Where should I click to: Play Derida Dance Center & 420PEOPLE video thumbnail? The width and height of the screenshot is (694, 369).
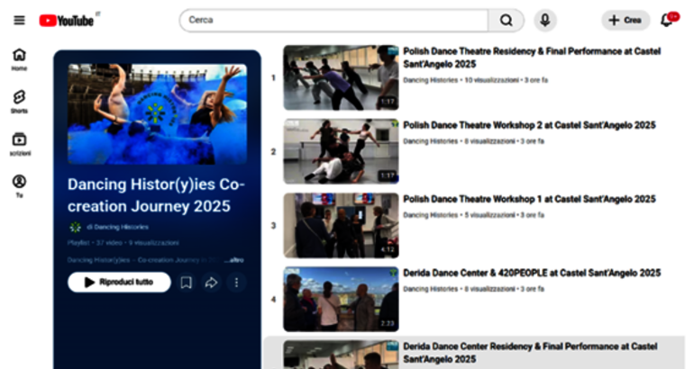(x=341, y=299)
